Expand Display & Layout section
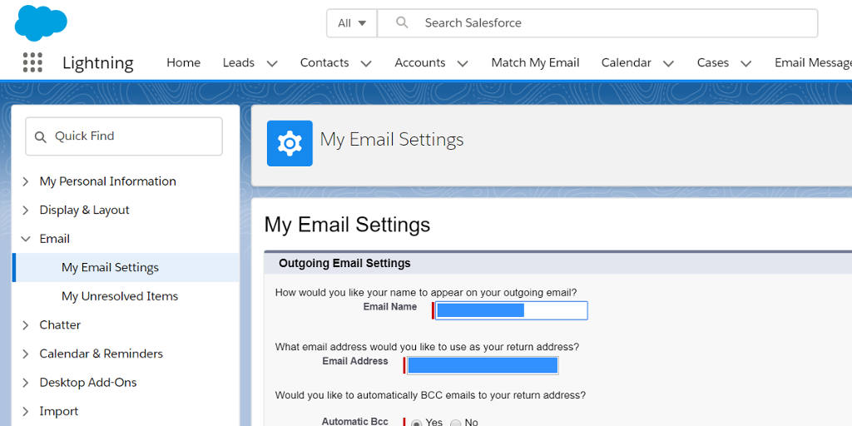Image resolution: width=852 pixels, height=426 pixels. point(26,211)
